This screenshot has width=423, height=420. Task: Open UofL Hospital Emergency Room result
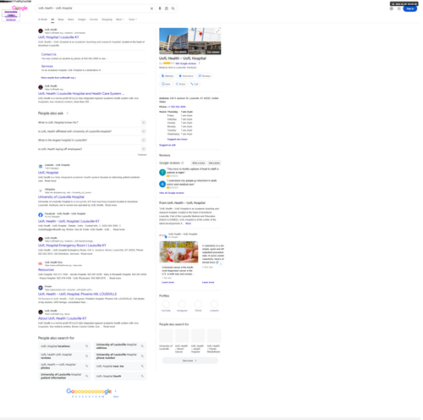pos(72,246)
